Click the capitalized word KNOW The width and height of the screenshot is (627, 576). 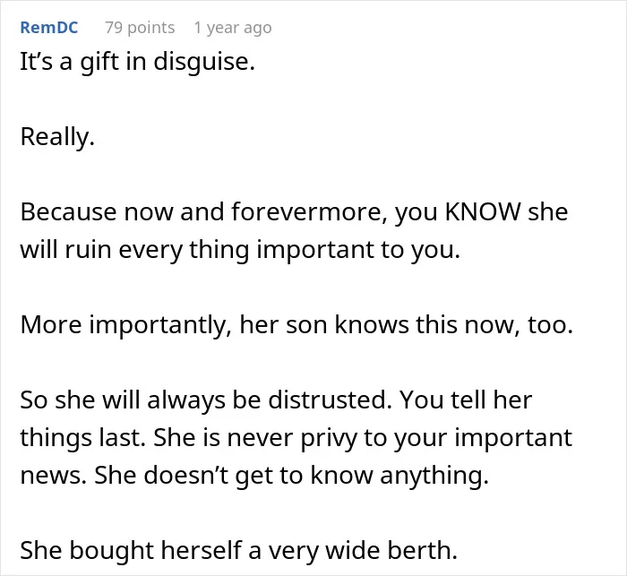click(483, 211)
